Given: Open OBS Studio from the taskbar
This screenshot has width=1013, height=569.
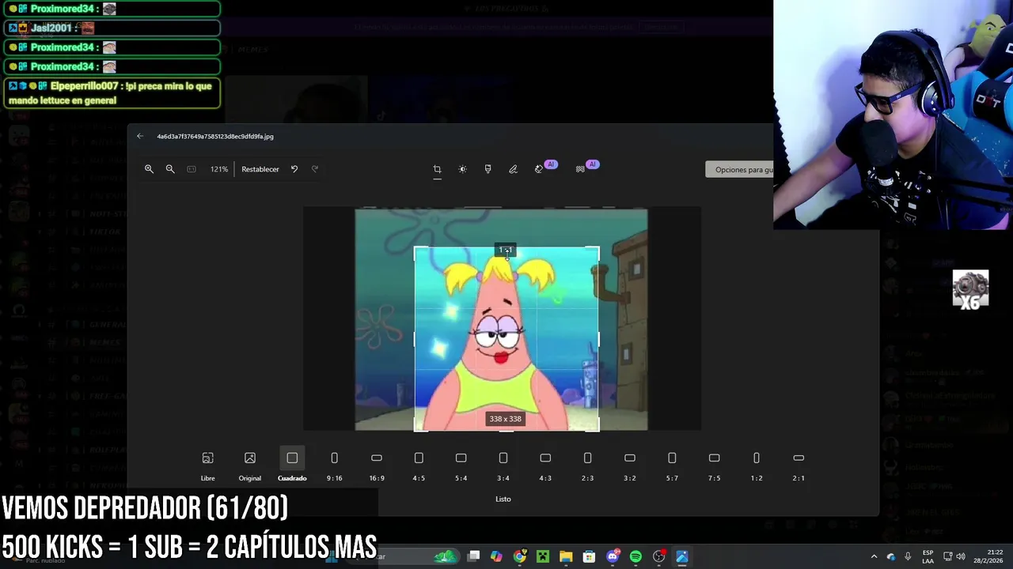Looking at the screenshot, I should pyautogui.click(x=658, y=556).
